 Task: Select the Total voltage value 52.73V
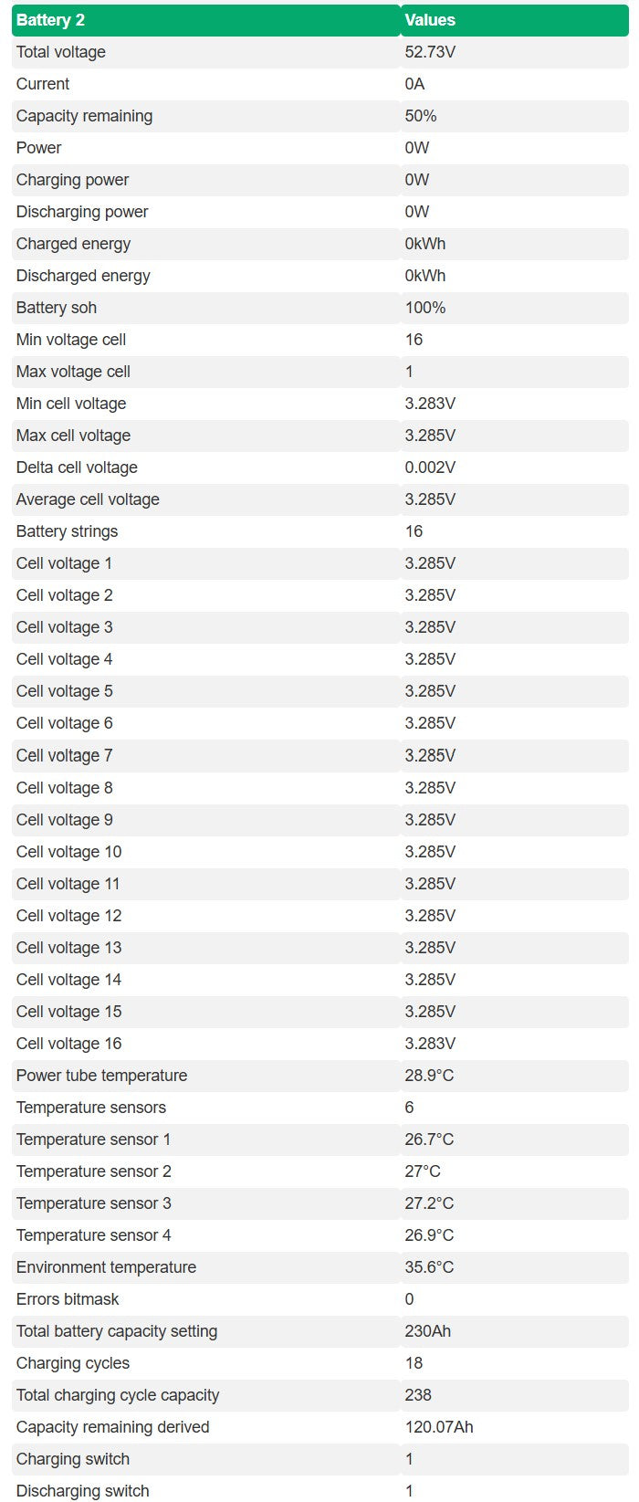(x=430, y=52)
